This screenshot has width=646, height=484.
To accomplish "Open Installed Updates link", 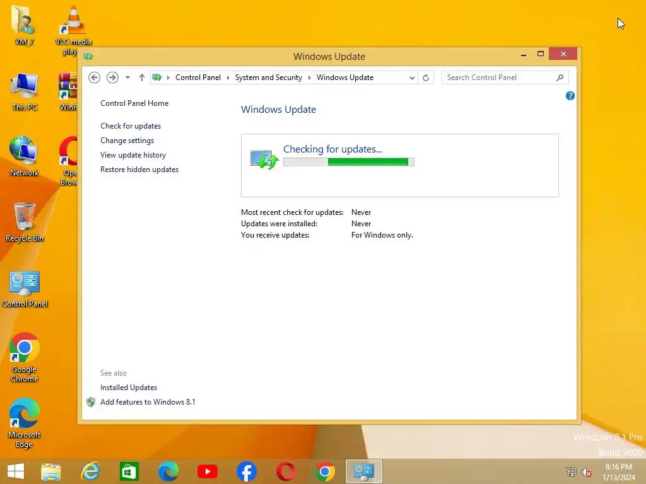I will [129, 388].
